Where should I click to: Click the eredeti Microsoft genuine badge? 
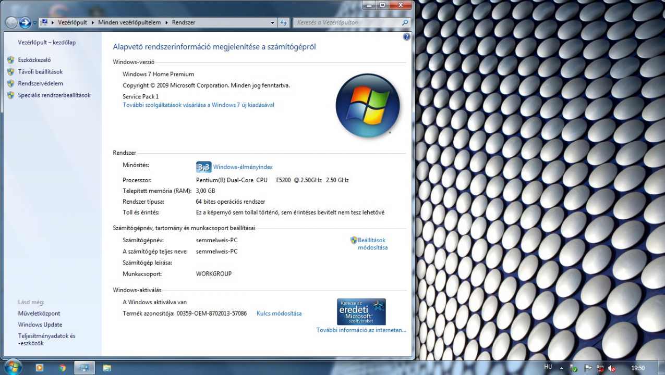tap(361, 311)
